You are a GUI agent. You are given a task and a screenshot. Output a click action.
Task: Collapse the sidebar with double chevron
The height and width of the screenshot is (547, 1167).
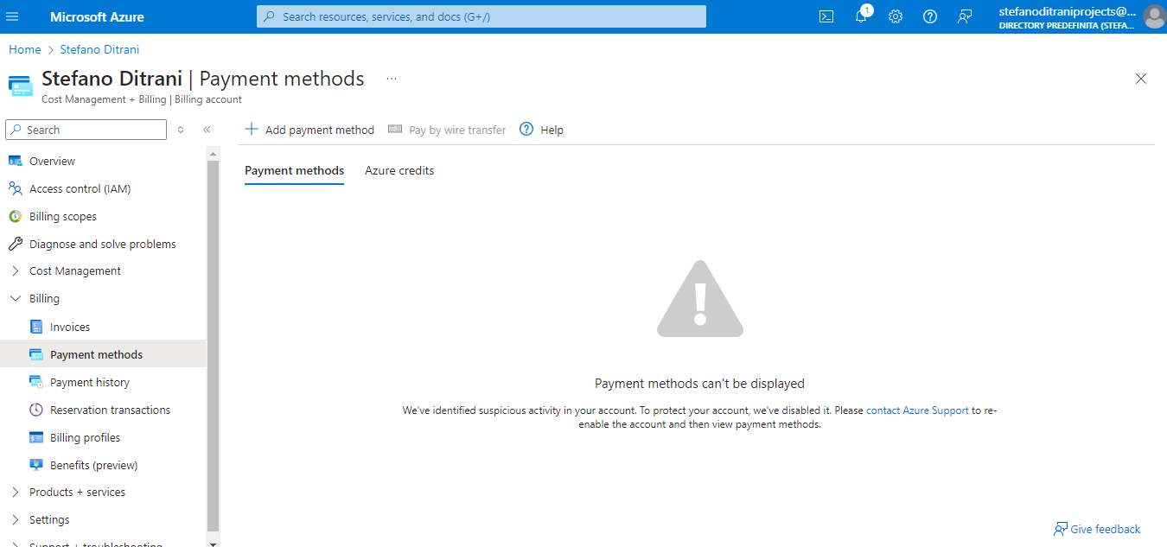pos(207,130)
